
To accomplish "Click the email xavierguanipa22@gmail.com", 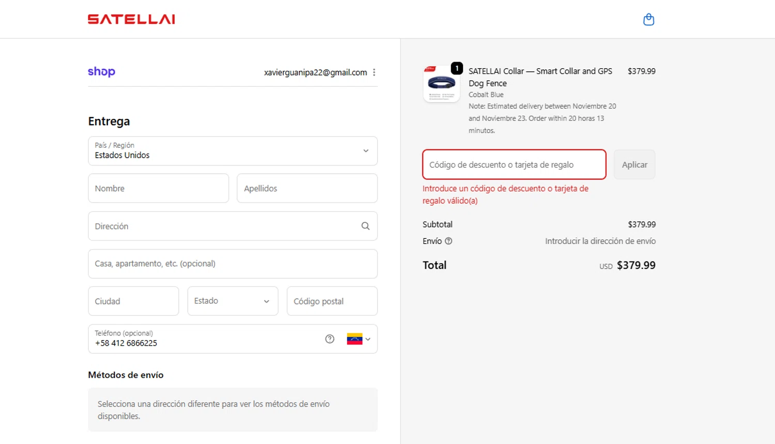I will point(315,72).
